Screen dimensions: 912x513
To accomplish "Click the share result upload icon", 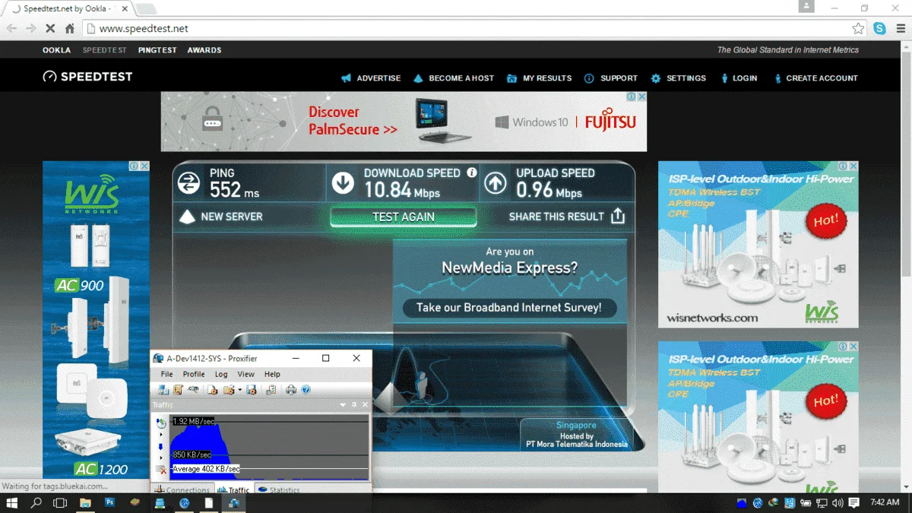I will coord(618,216).
